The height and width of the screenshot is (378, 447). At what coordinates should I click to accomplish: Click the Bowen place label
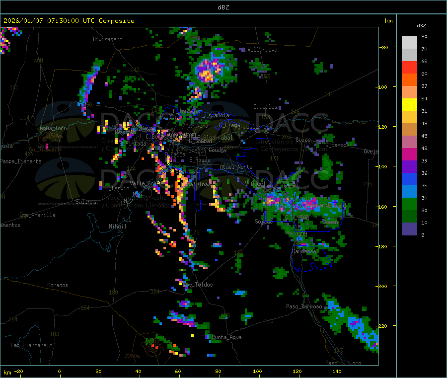click(331, 222)
